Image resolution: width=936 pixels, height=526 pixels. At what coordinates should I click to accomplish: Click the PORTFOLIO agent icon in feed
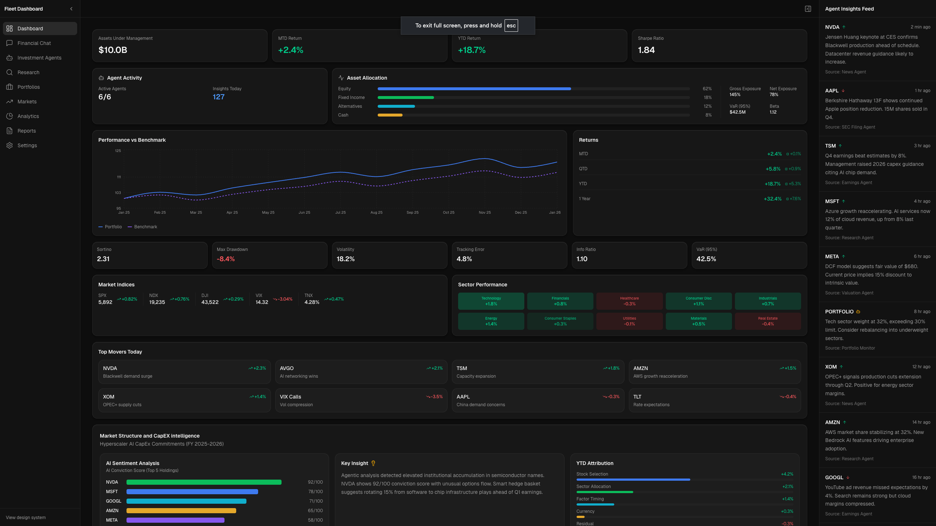[x=858, y=312]
